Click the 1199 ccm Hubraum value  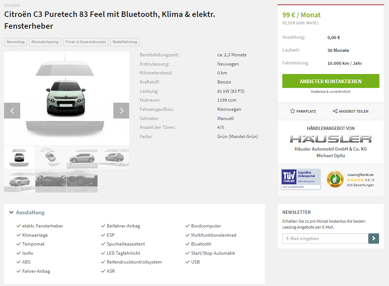click(x=227, y=100)
